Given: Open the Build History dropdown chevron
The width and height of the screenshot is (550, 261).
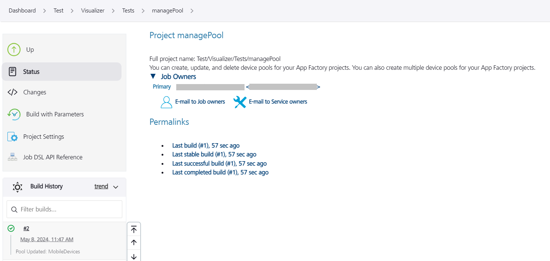Looking at the screenshot, I should point(115,187).
